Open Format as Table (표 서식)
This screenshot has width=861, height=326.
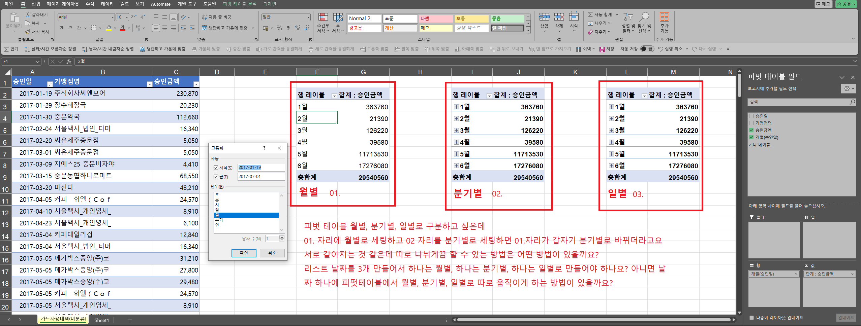(338, 23)
